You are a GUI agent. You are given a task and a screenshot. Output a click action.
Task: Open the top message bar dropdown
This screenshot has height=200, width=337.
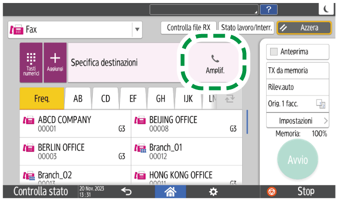tap(205, 8)
